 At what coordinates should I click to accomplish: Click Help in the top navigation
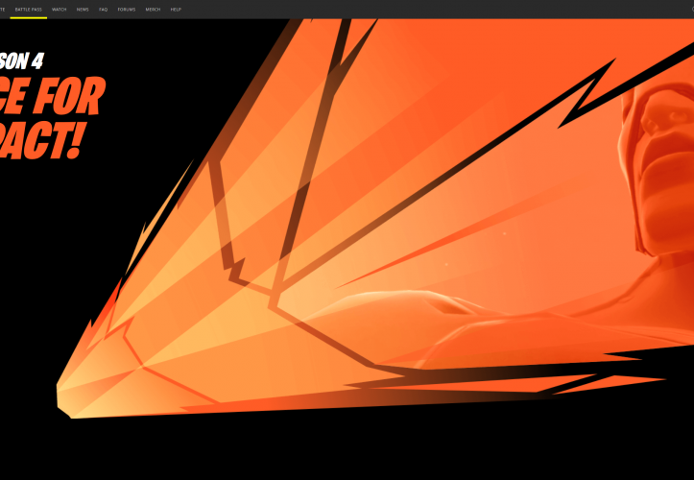(176, 9)
